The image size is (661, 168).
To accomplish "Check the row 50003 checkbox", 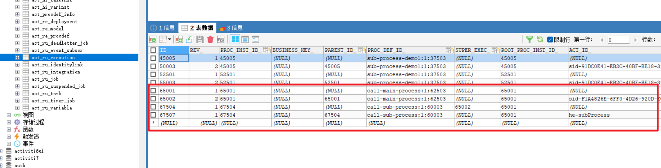I will coord(153,66).
